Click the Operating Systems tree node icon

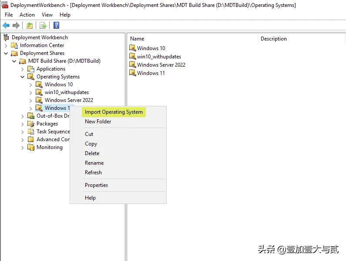(31, 77)
